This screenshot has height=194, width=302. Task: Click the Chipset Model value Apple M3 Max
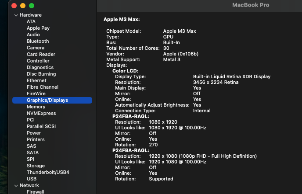180,31
